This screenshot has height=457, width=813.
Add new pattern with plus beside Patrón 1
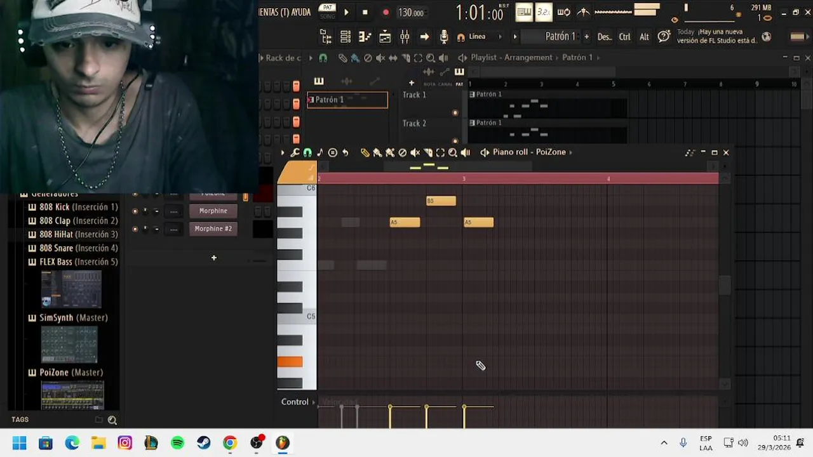[586, 37]
